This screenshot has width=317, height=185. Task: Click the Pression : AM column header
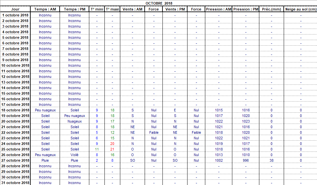coord(218,9)
